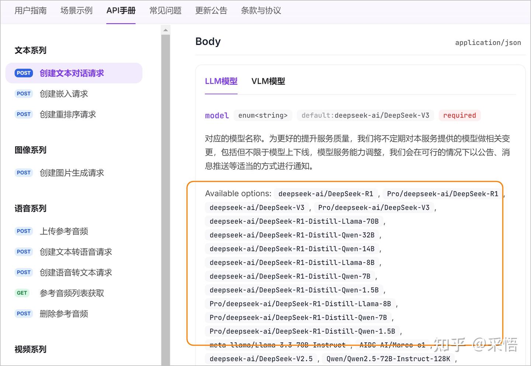Open the 常见问题 menu item
Screen dimensions: 531x366
point(165,10)
